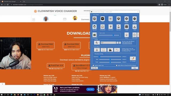Activate the Custom pitch icon
The height and width of the screenshot is (96, 171).
click(94, 35)
